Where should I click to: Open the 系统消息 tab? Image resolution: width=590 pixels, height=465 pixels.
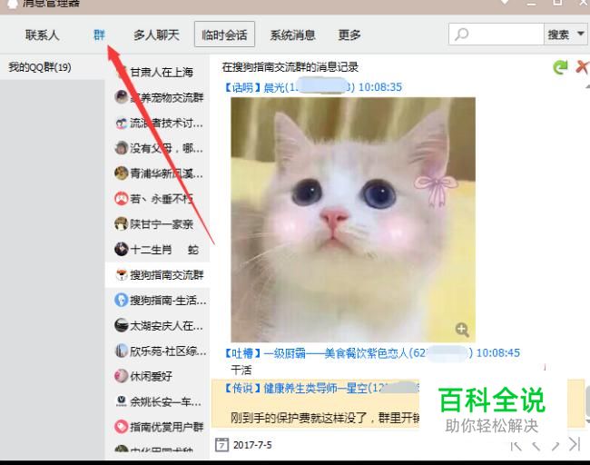[x=292, y=35]
